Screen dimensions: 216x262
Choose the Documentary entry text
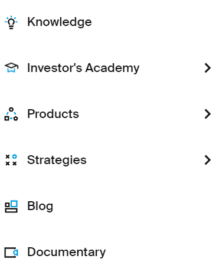67,253
